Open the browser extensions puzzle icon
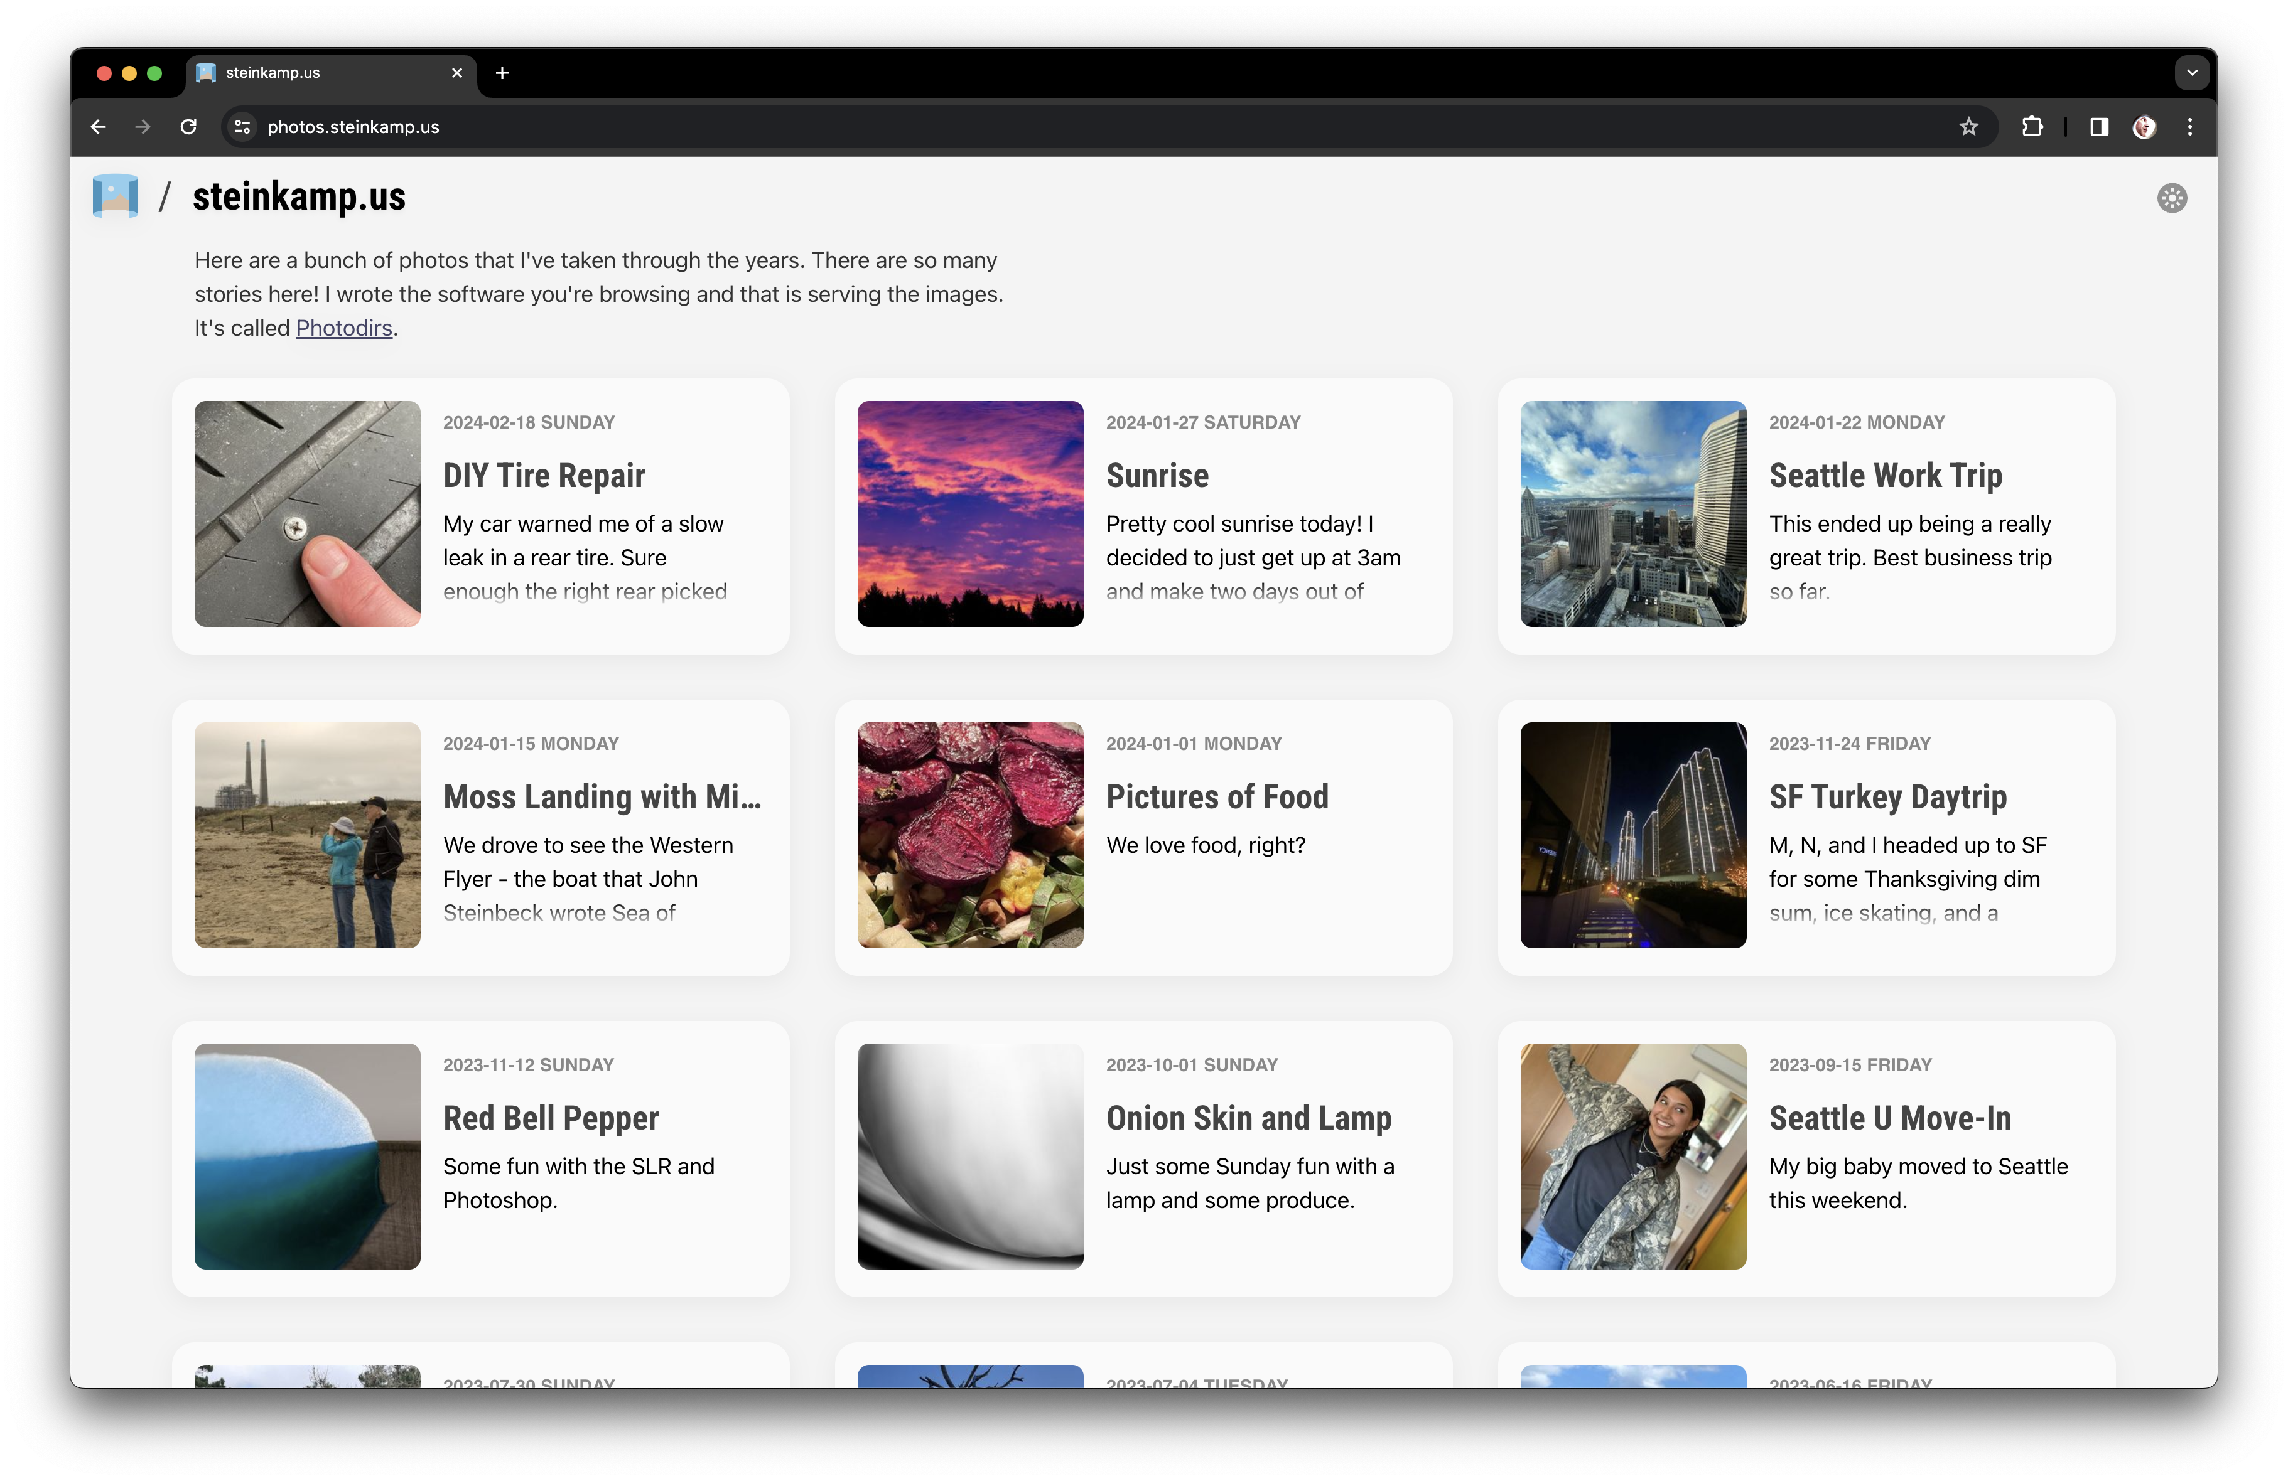Screen dimensions: 2288x1481 point(2031,127)
